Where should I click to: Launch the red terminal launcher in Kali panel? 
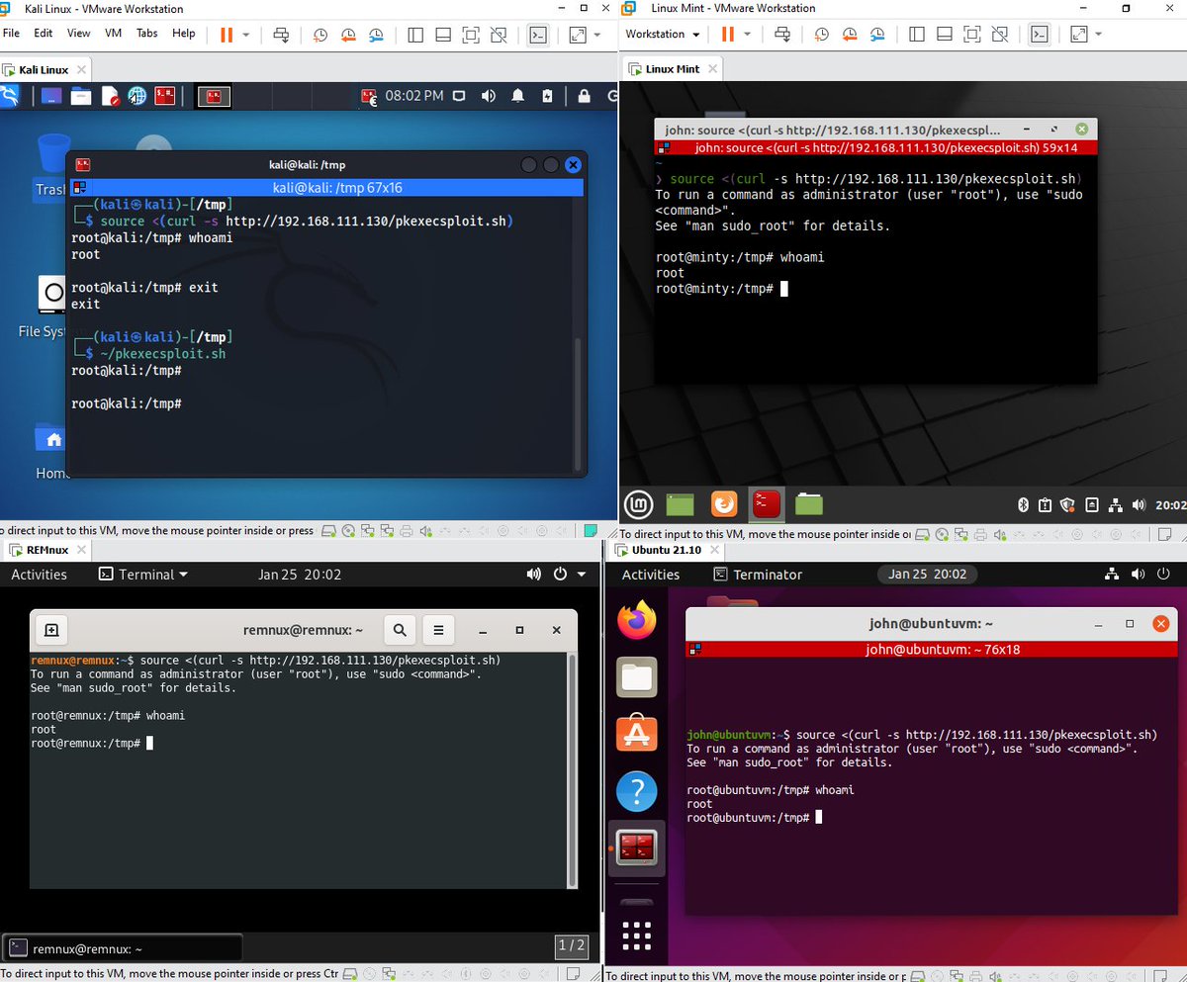click(164, 97)
